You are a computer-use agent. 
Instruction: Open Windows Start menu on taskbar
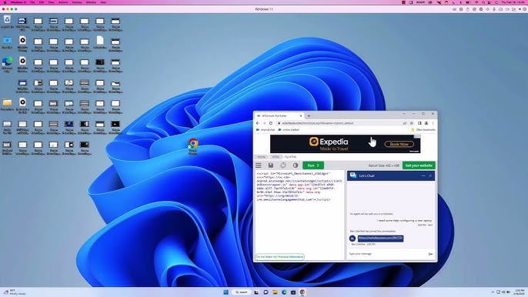226,292
